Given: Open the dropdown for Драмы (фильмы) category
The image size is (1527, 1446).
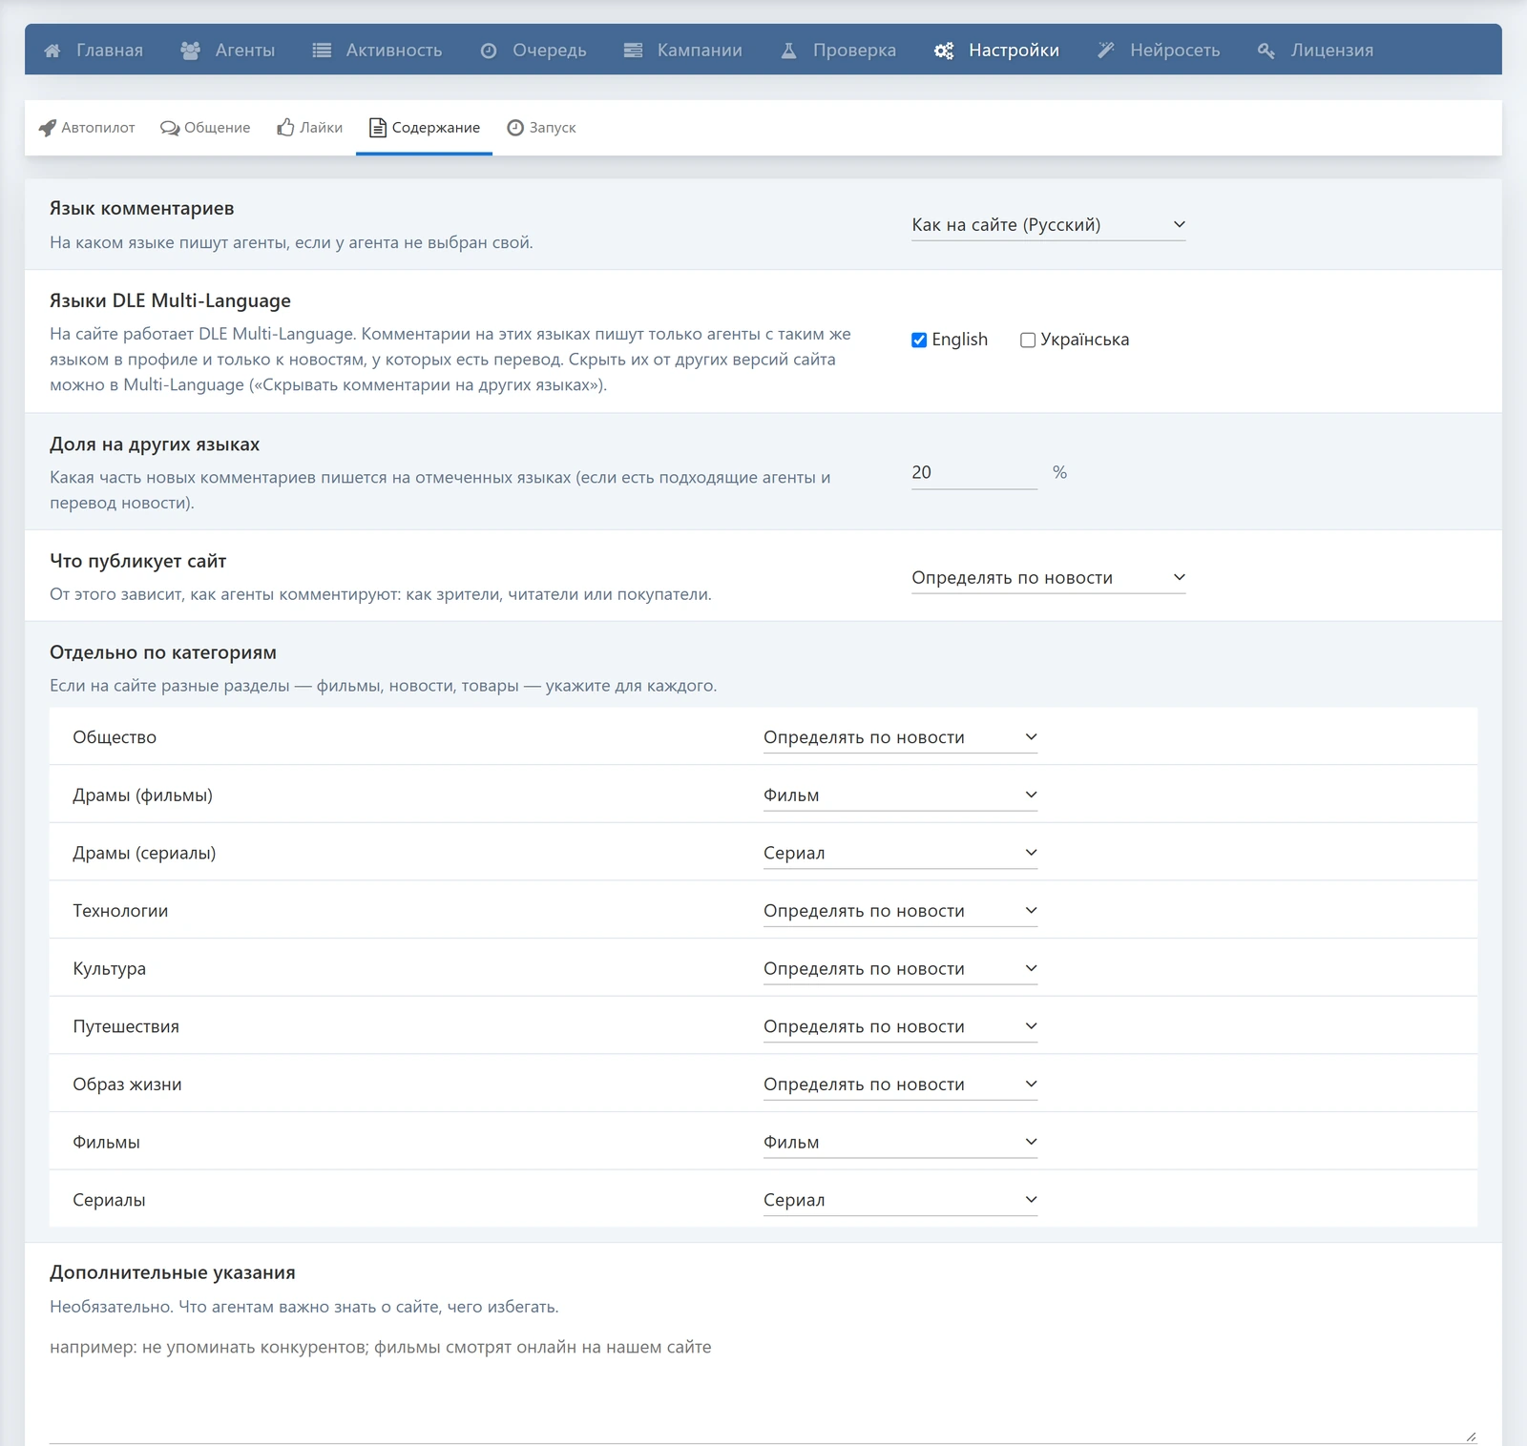Looking at the screenshot, I should (900, 795).
